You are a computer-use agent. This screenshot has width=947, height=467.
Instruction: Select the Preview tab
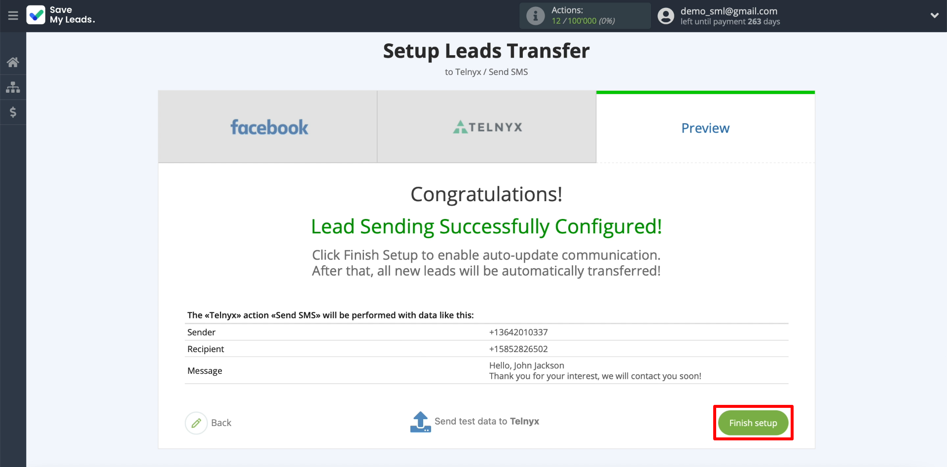click(x=705, y=128)
